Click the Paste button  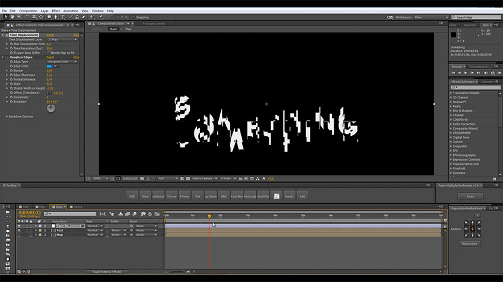[470, 196]
